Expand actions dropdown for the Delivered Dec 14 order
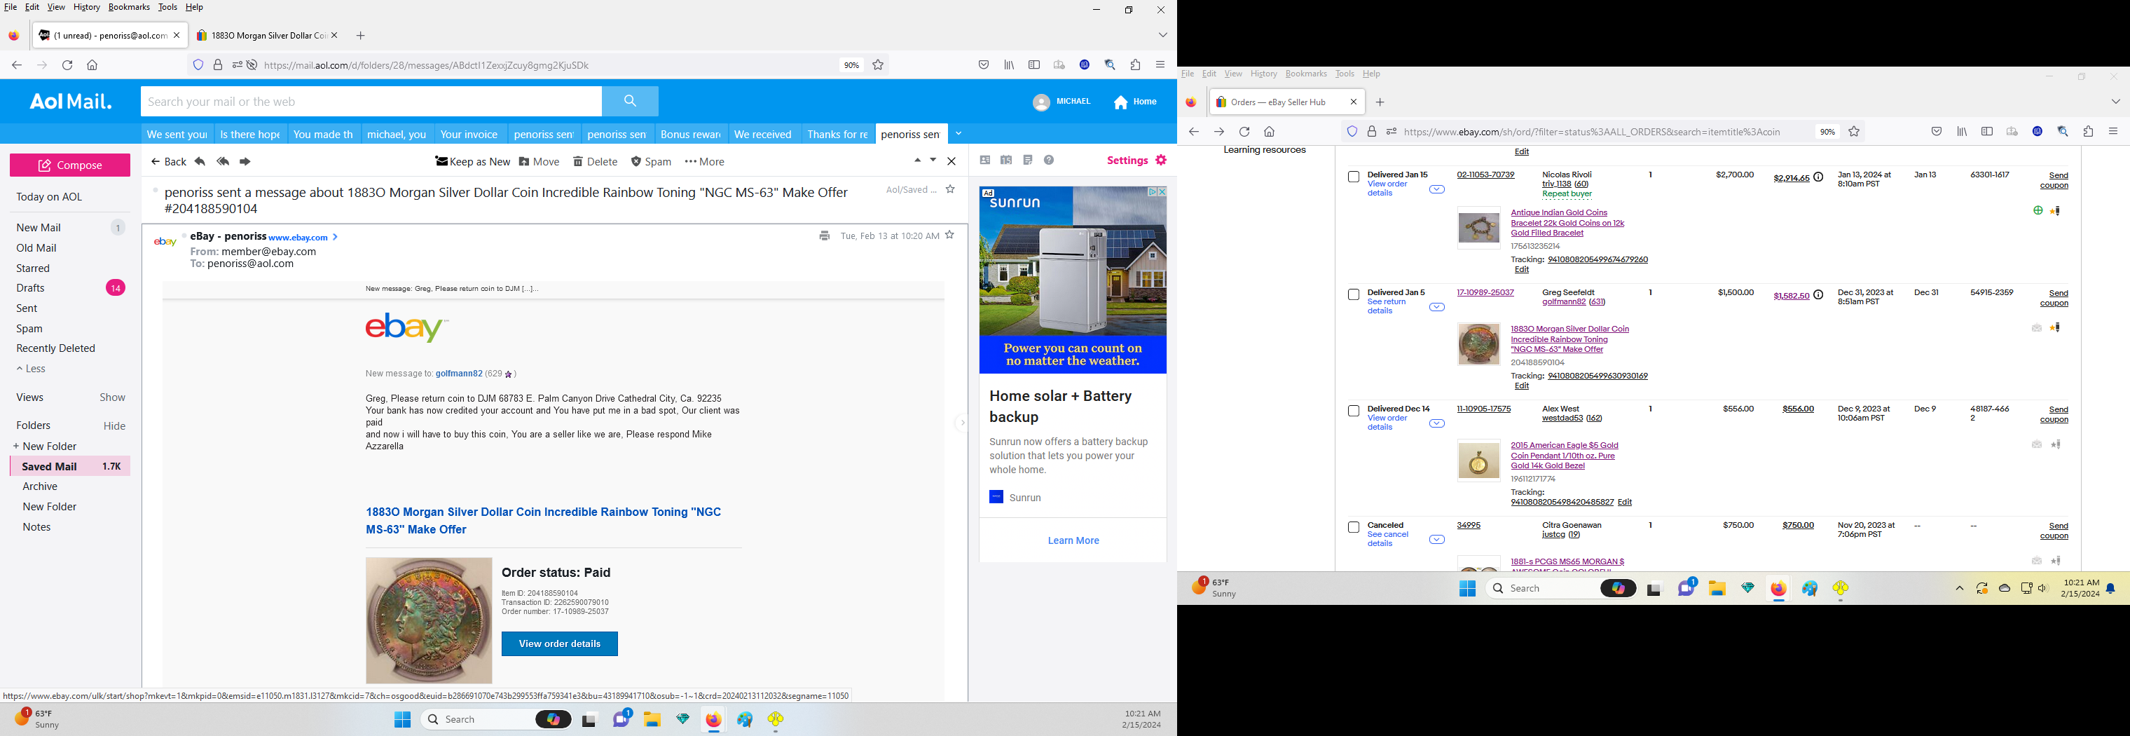 tap(1437, 423)
